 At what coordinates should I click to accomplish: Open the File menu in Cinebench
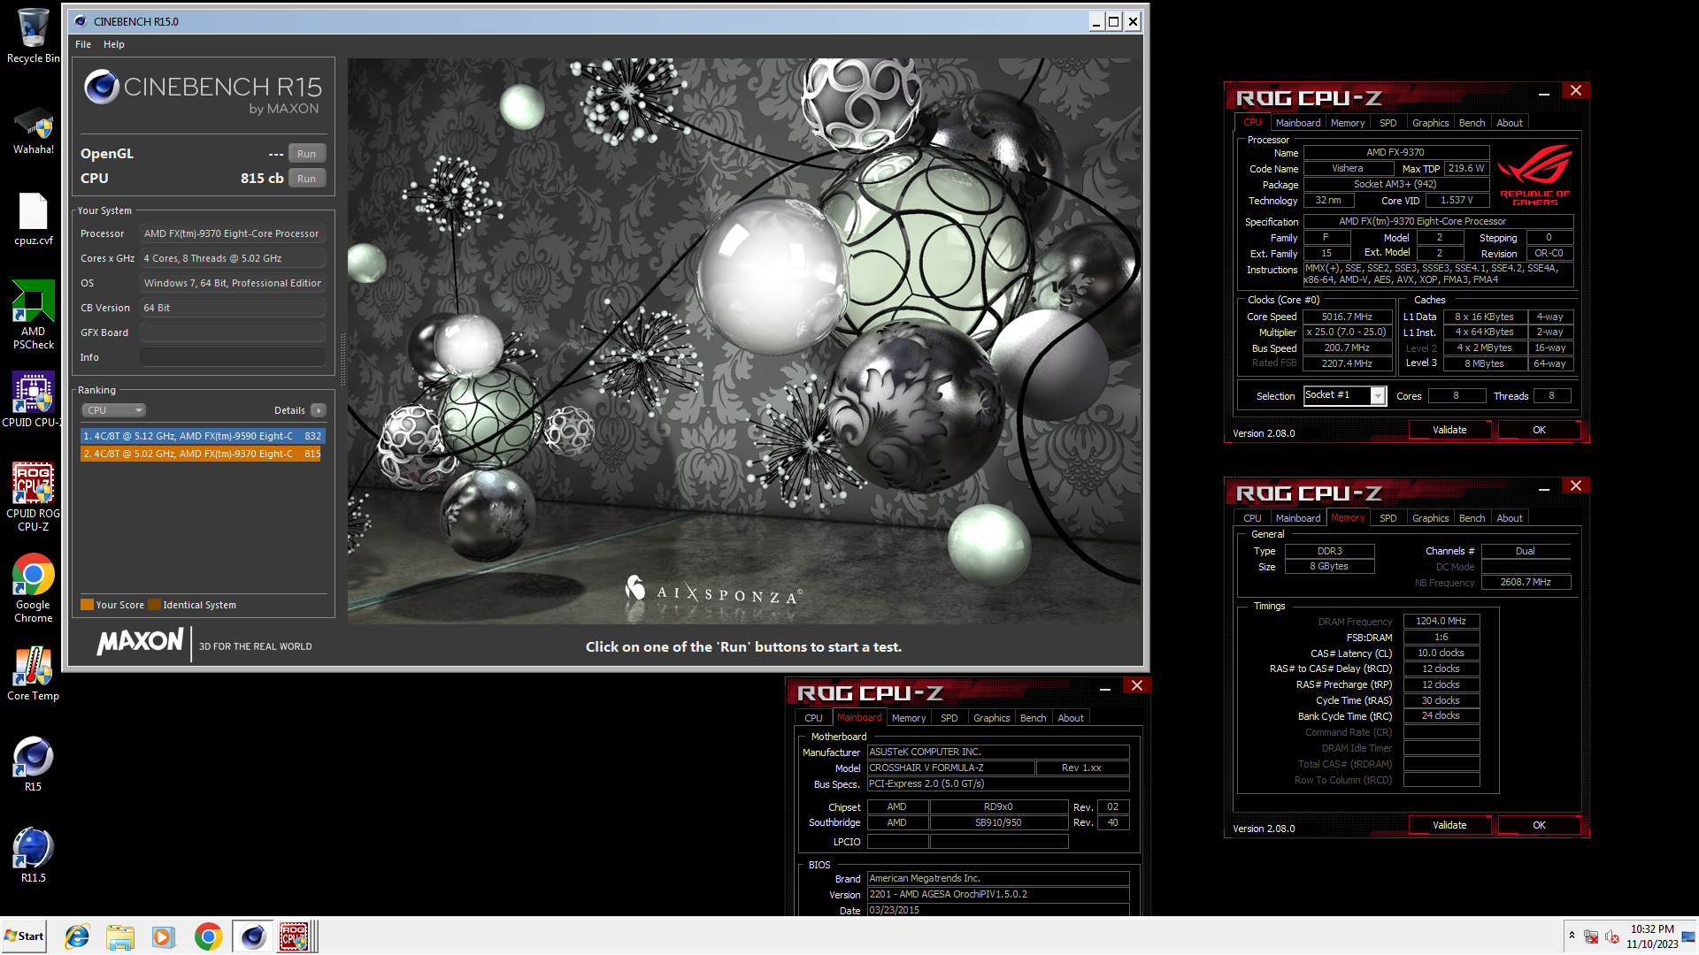[x=83, y=44]
